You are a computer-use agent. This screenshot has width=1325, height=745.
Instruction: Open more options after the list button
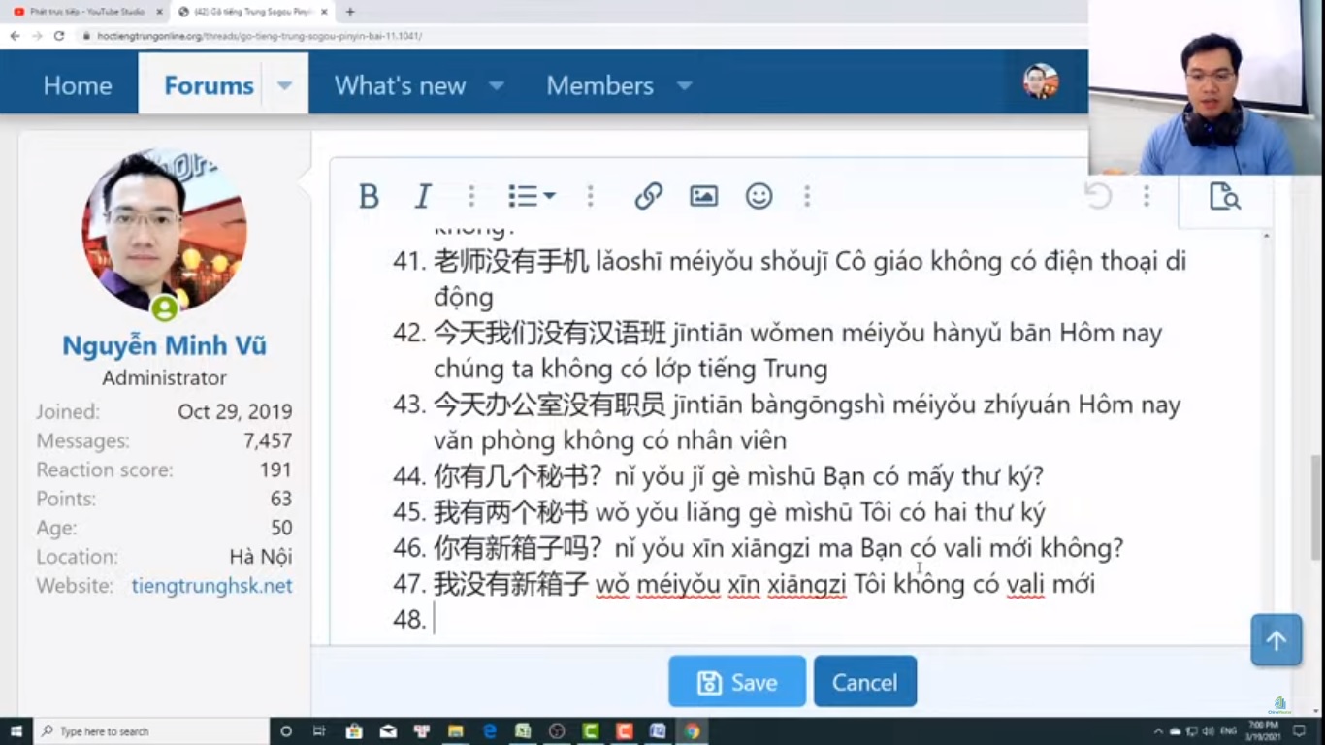(590, 196)
